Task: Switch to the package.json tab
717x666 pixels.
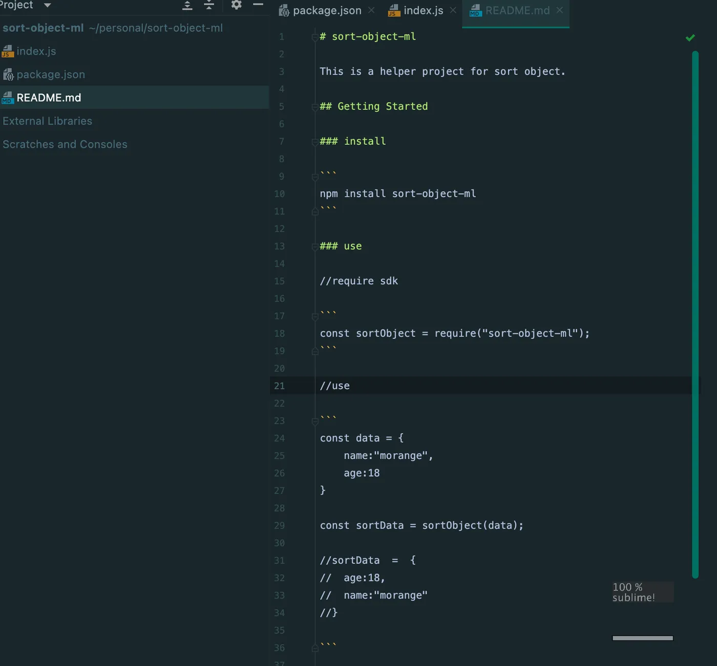Action: point(327,10)
